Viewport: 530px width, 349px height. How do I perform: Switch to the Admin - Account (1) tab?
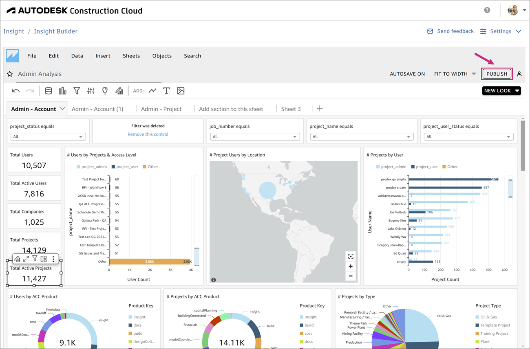97,109
